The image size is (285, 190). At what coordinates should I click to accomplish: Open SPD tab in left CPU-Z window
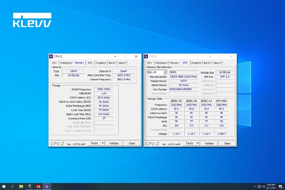pyautogui.click(x=90, y=63)
